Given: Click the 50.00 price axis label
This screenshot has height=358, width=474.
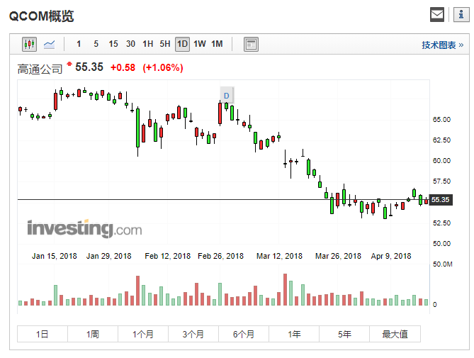Looking at the screenshot, I should 441,243.
